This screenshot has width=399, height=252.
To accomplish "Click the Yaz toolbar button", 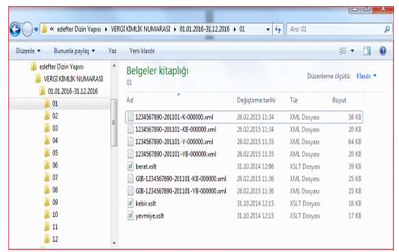I will pyautogui.click(x=112, y=51).
